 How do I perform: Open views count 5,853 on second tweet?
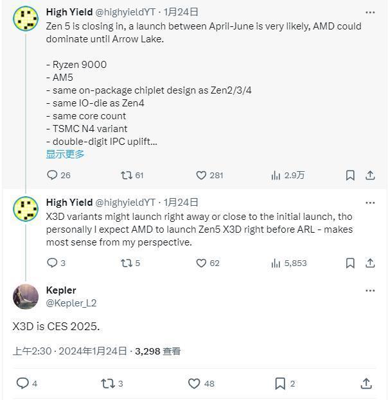(276, 263)
